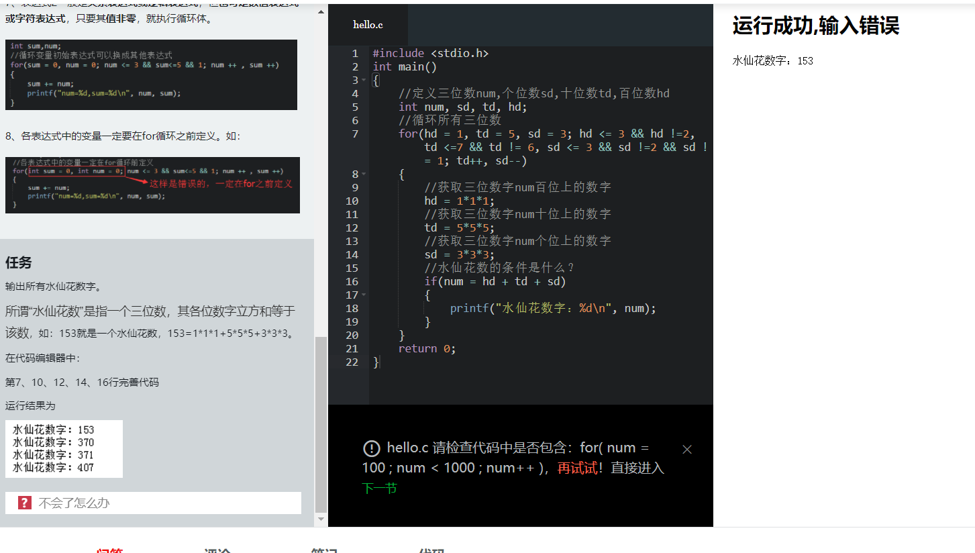
Task: Click the left panel scrollbar up arrow
Action: click(x=321, y=12)
